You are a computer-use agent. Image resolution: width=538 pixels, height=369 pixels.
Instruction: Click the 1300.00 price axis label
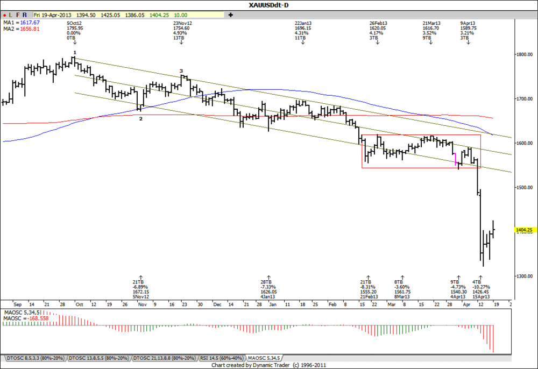(525, 276)
